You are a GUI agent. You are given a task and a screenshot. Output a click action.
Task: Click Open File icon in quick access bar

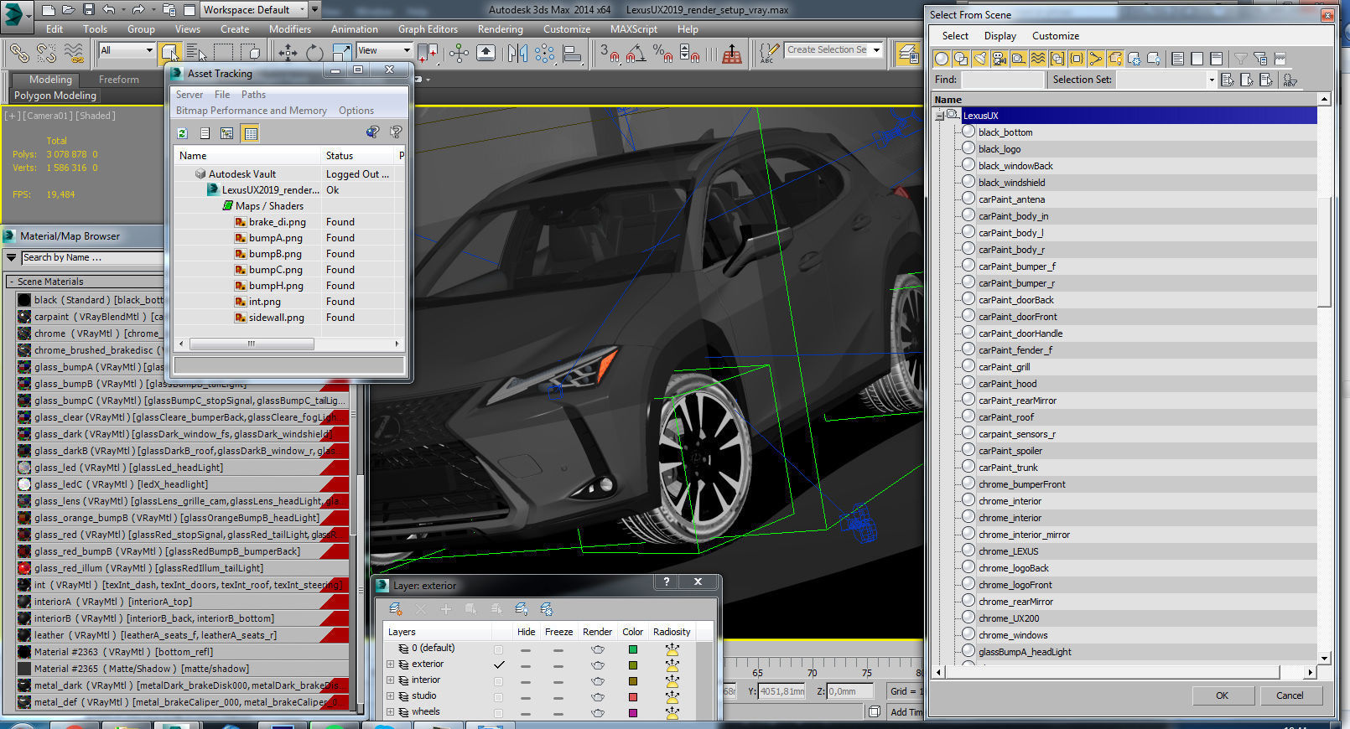click(69, 9)
